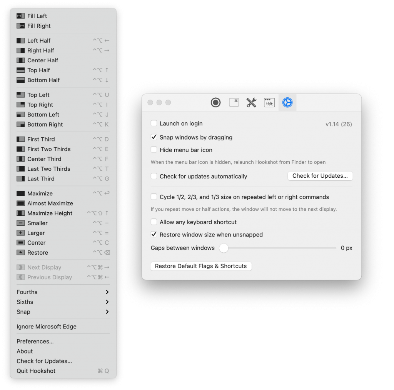Click the Last Third layout icon
This screenshot has height=390, width=394.
21,179
